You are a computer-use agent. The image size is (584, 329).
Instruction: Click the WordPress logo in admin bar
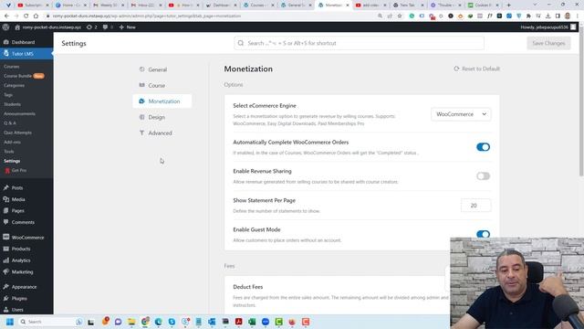6,27
